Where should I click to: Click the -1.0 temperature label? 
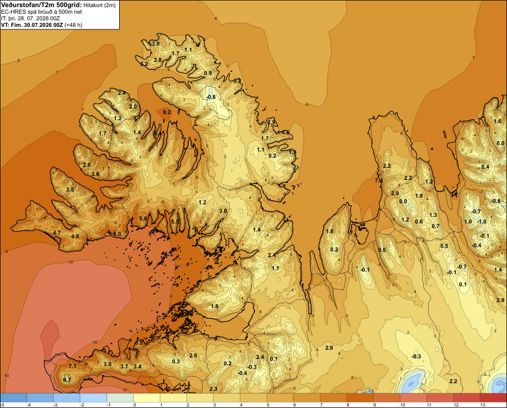[x=482, y=222]
